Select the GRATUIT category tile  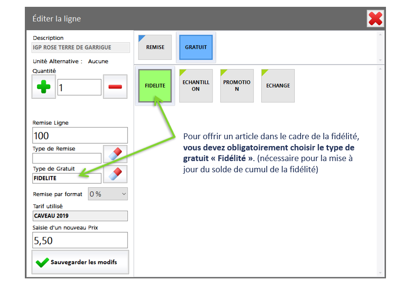click(x=196, y=47)
